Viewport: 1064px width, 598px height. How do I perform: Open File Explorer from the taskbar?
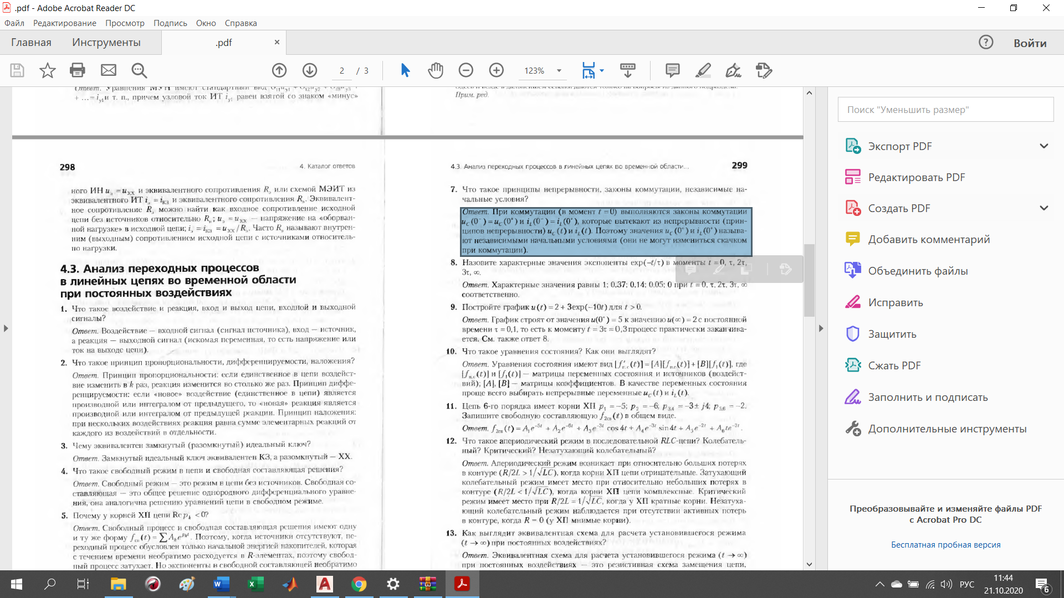point(118,584)
